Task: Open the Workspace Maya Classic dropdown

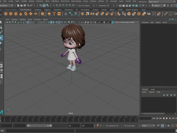Action: click(x=162, y=1)
